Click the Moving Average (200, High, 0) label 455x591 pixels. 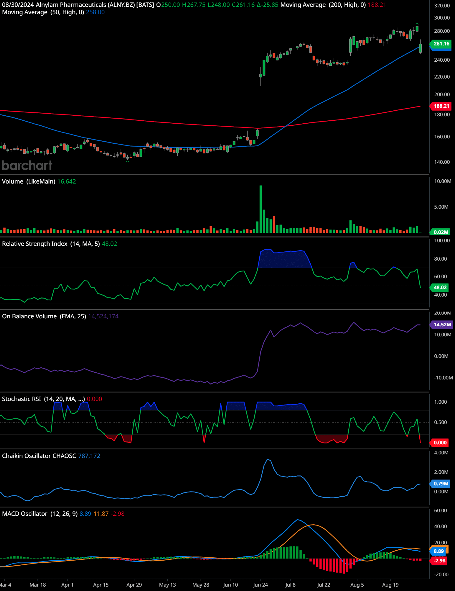(323, 5)
